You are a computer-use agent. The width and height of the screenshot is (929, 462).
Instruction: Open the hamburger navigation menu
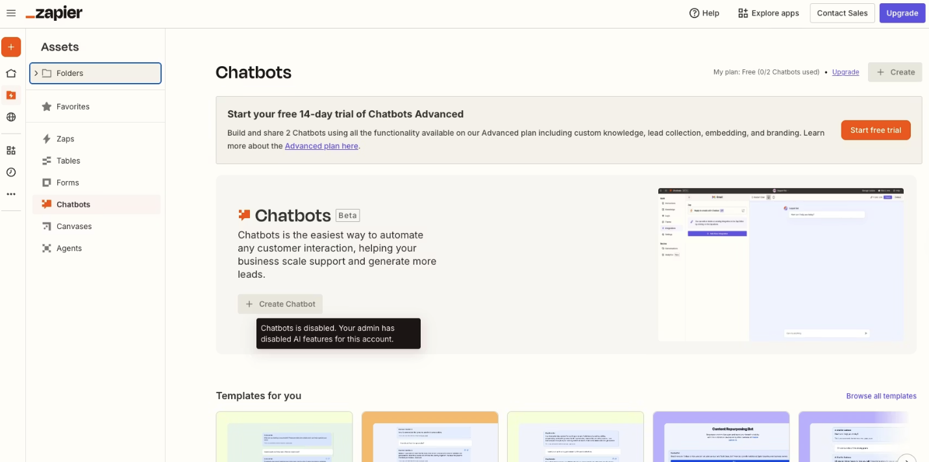pyautogui.click(x=10, y=12)
